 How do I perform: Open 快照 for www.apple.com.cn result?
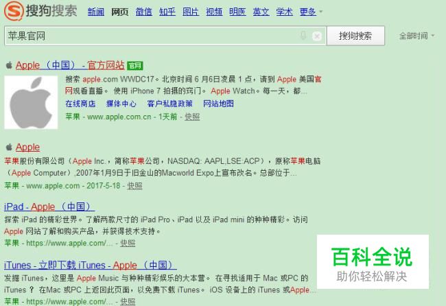(x=192, y=117)
